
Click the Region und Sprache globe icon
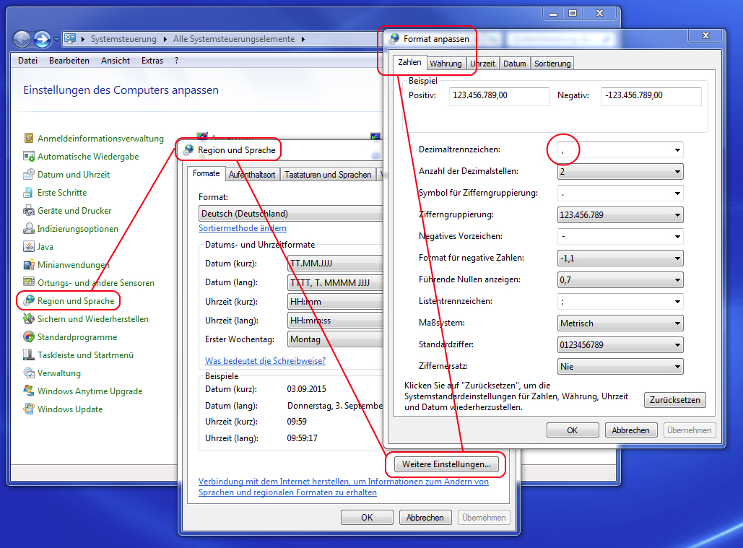(29, 300)
